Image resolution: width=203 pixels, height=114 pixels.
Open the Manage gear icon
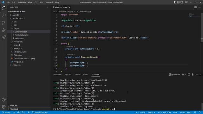(3, 107)
